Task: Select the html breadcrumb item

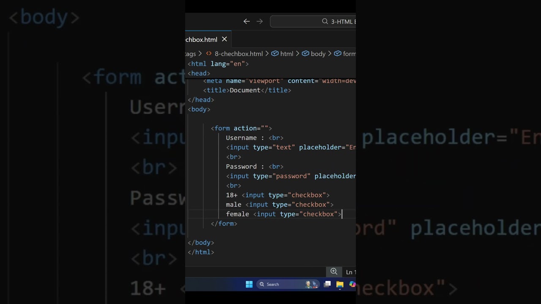Action: tap(282, 54)
